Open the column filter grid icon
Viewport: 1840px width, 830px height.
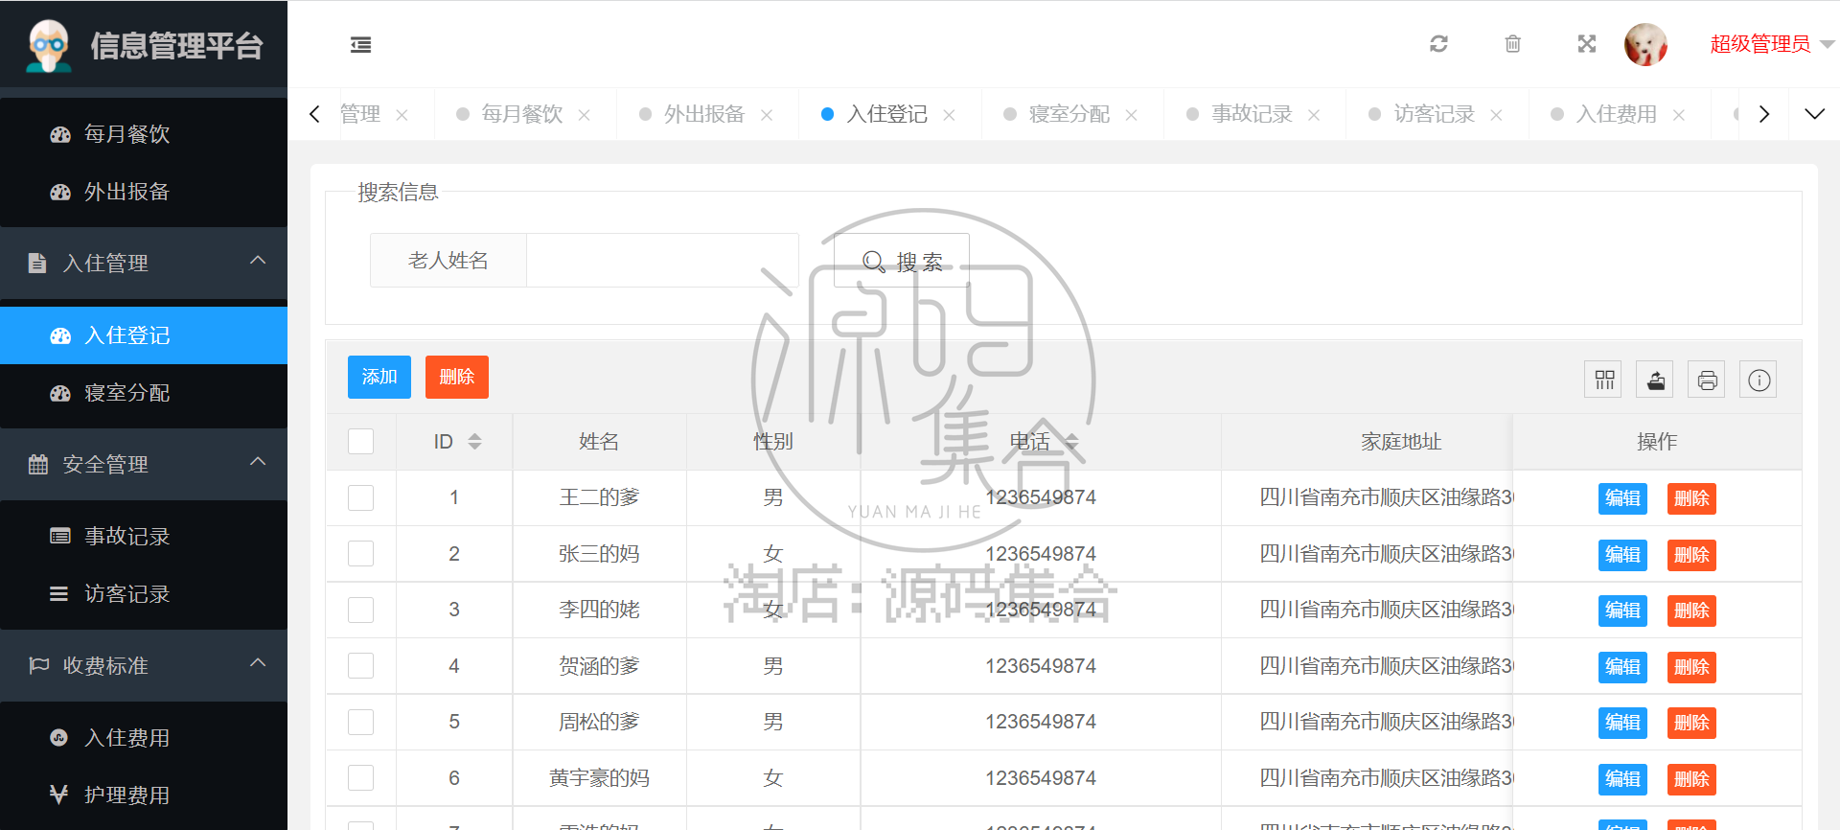(x=1604, y=380)
